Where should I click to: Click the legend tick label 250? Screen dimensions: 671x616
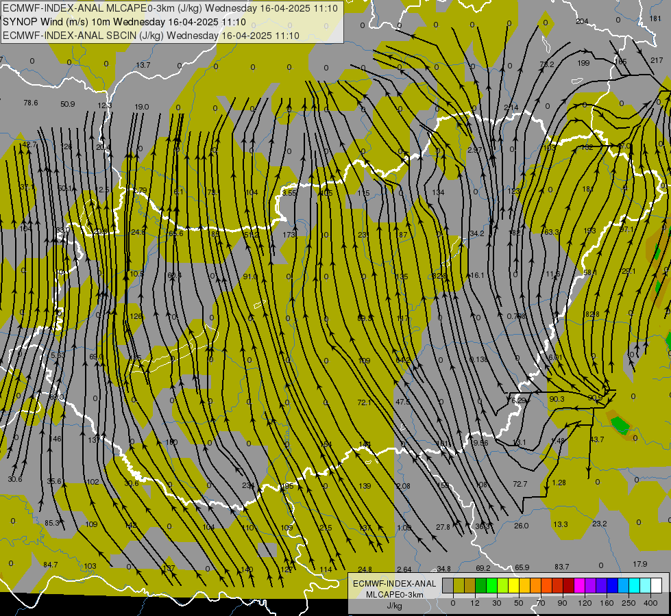click(x=629, y=603)
